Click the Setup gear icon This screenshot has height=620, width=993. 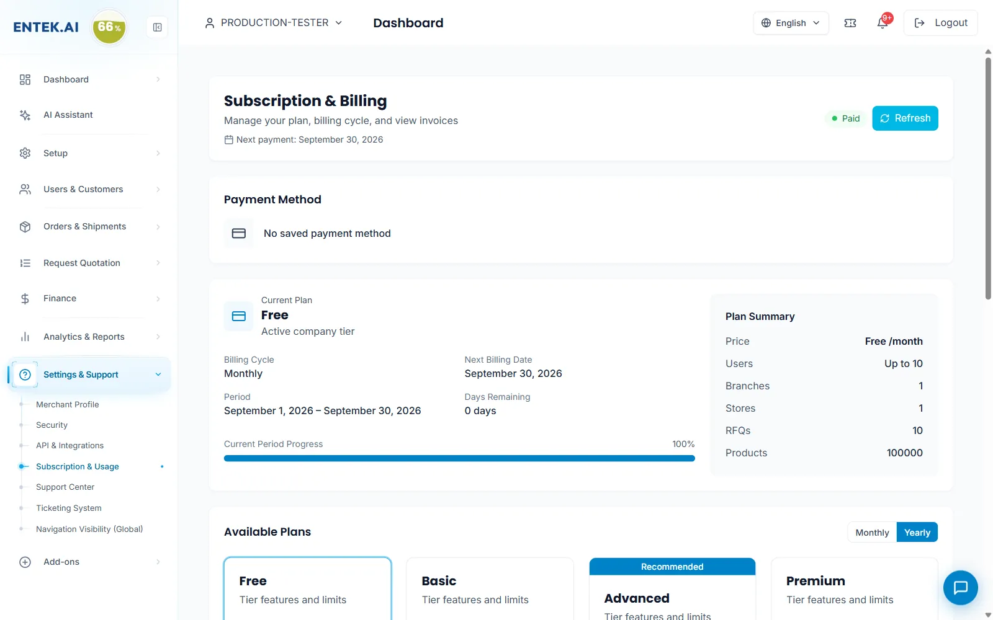25,153
